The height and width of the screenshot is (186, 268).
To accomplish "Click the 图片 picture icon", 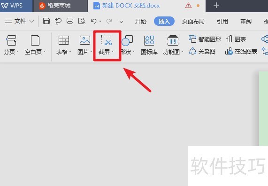I will (85, 40).
